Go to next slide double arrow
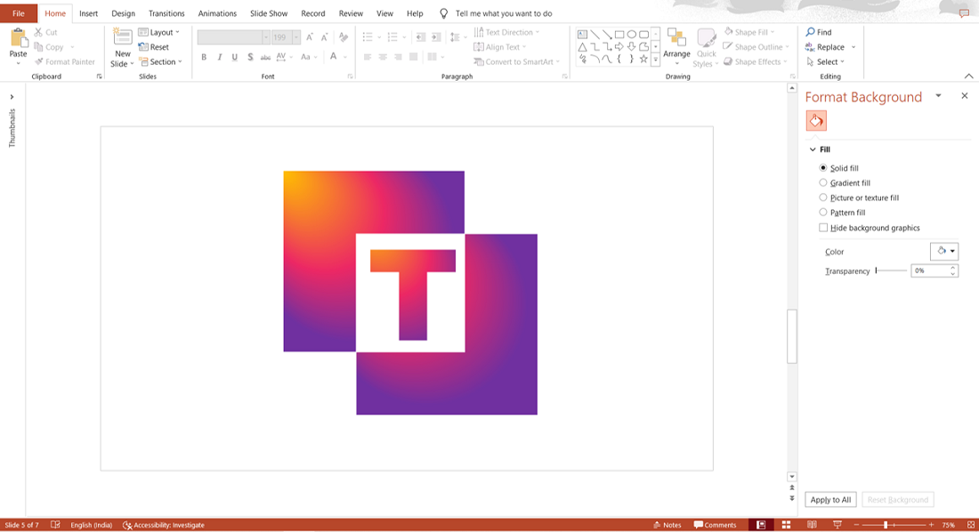 (x=792, y=499)
